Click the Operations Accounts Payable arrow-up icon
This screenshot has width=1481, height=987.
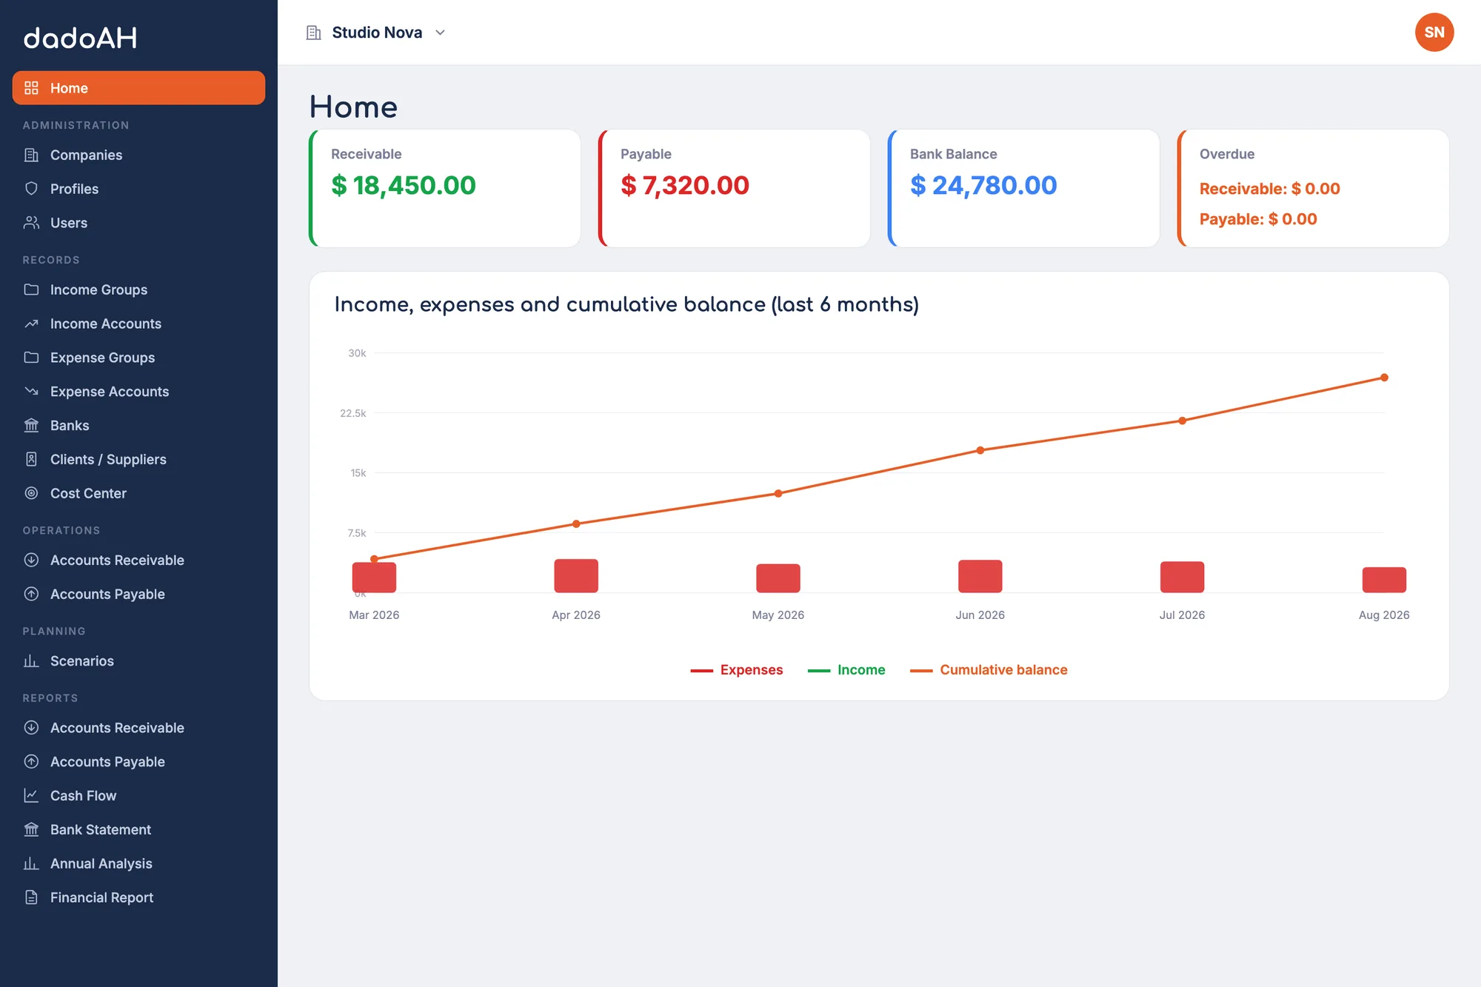(x=31, y=594)
